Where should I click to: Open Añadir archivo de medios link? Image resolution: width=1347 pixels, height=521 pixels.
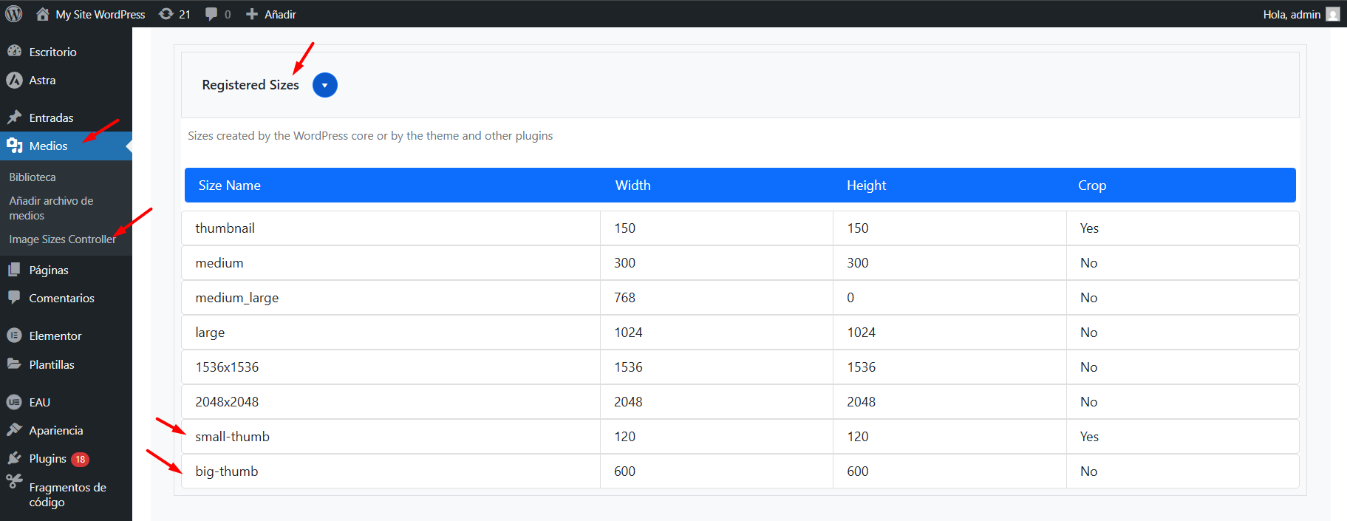coord(51,208)
